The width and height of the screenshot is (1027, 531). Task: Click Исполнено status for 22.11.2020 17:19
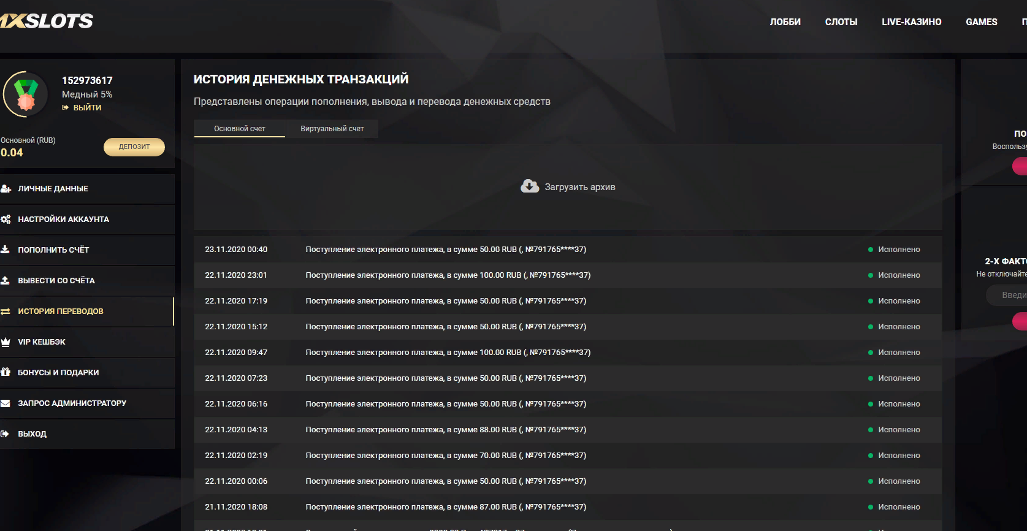(x=899, y=301)
